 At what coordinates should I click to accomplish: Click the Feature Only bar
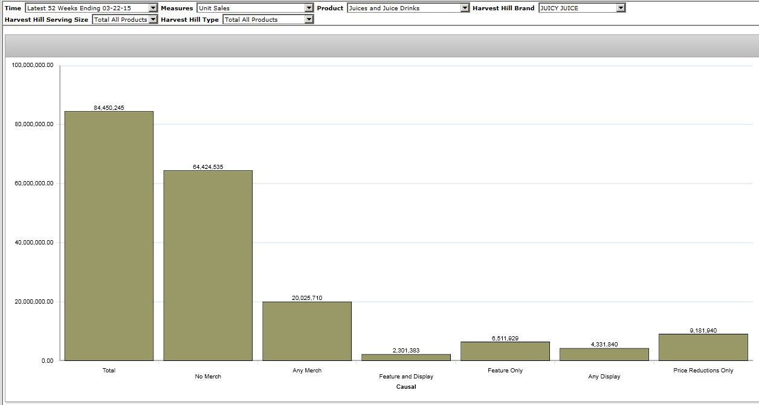pos(505,351)
